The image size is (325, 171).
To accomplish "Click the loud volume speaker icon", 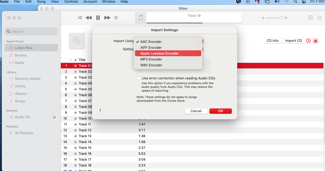I will (286, 18).
